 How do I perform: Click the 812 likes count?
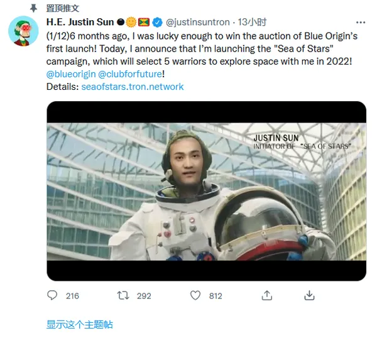click(x=216, y=295)
